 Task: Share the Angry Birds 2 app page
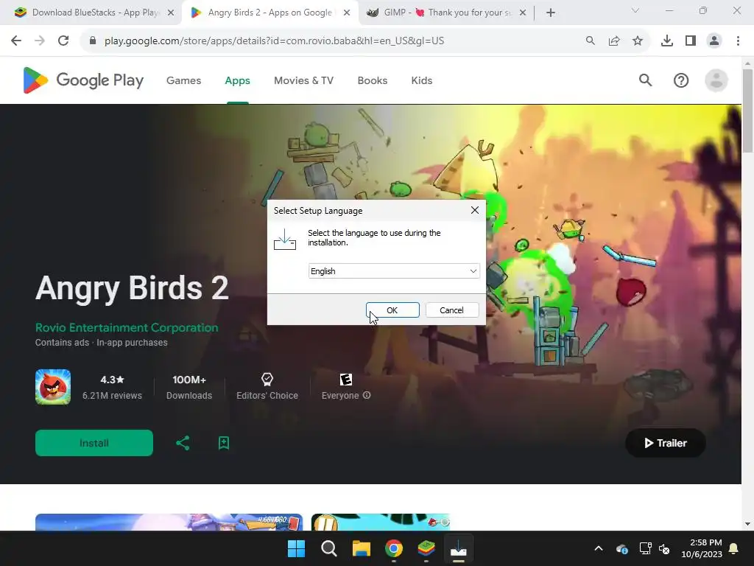coord(183,443)
